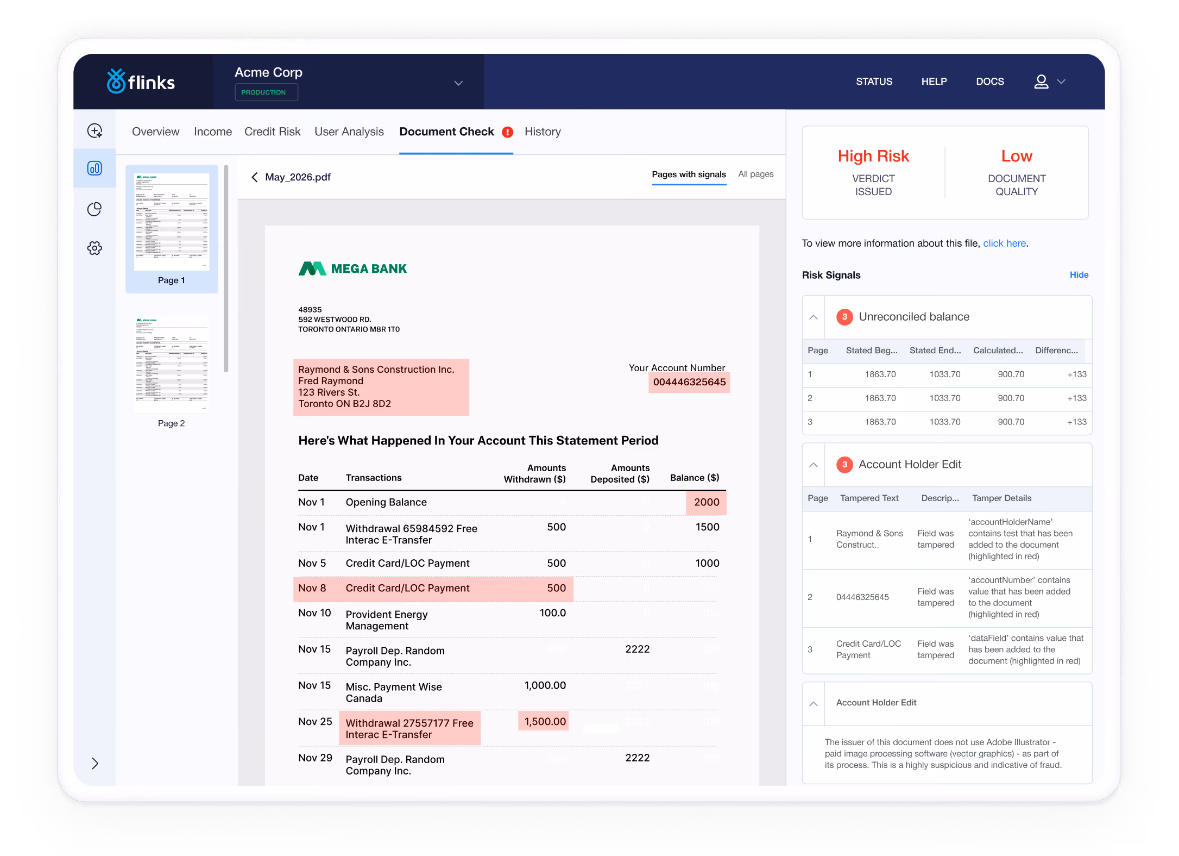Click highlighted amount 1,500.00
This screenshot has width=1179, height=856.
[x=544, y=721]
